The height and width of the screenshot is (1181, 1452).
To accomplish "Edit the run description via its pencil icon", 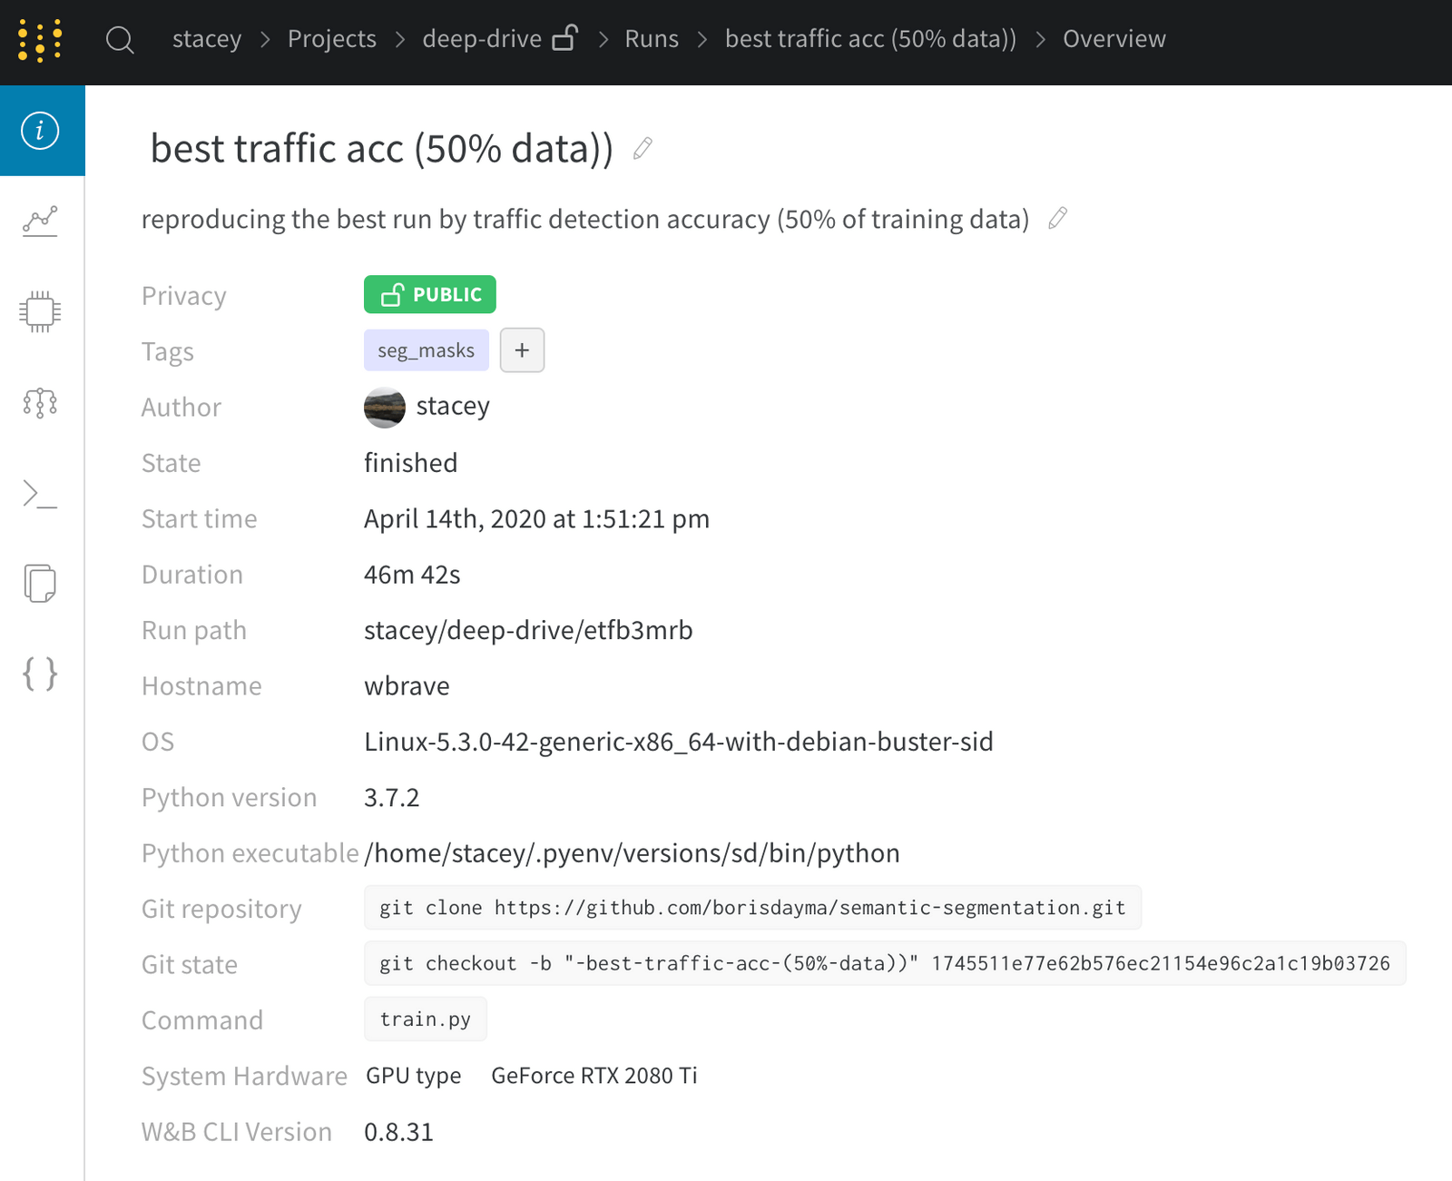I will point(1057,218).
